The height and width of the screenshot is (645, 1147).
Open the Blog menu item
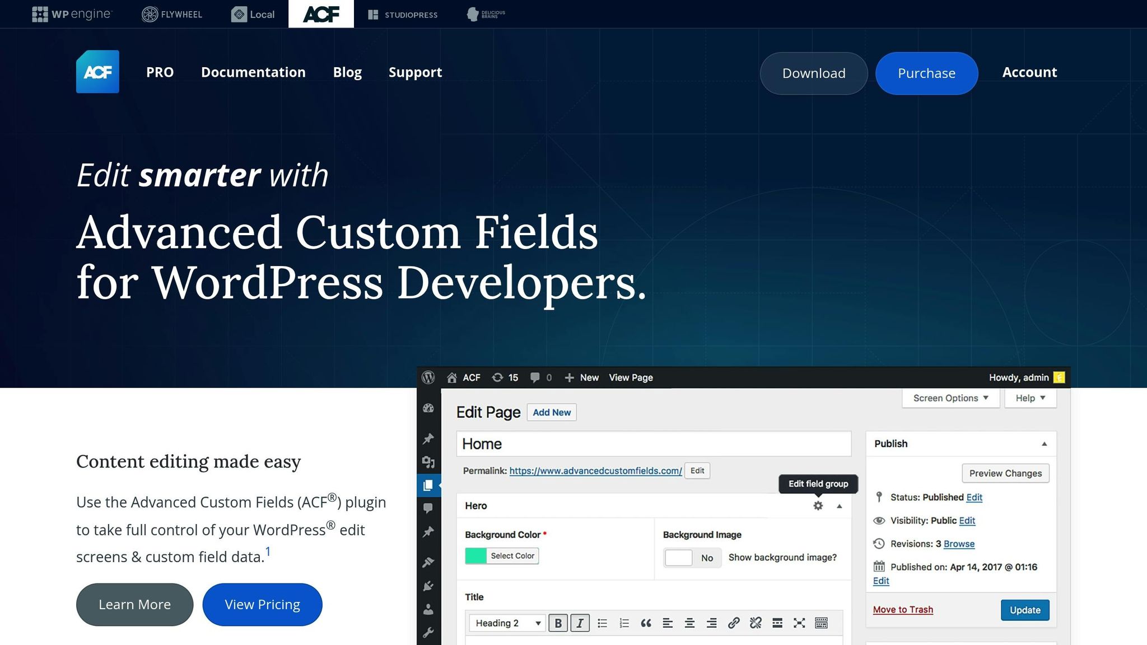347,72
